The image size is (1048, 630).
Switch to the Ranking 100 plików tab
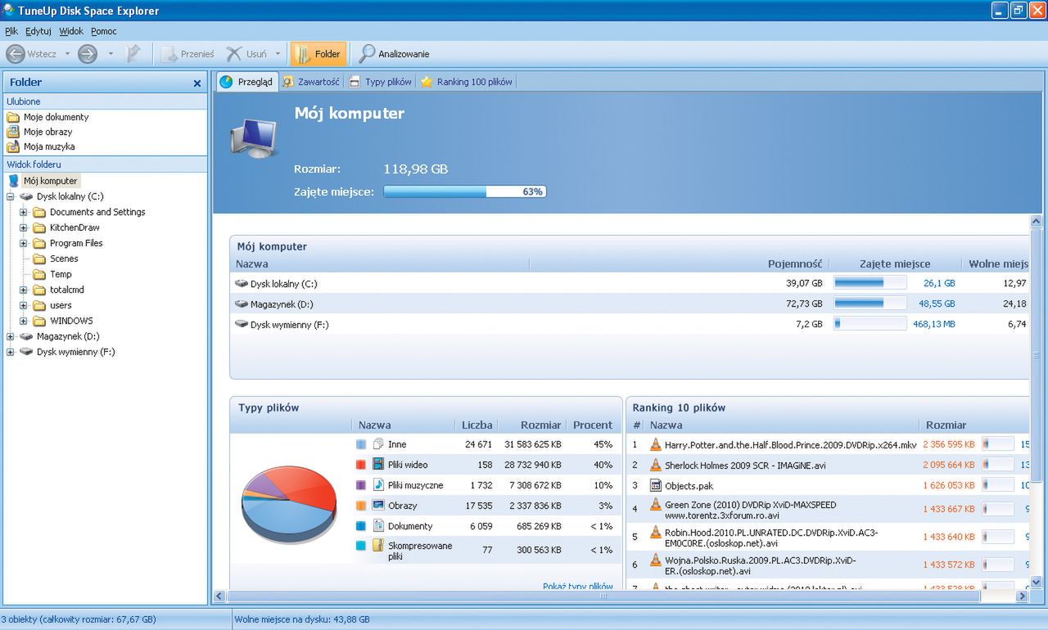[x=467, y=82]
